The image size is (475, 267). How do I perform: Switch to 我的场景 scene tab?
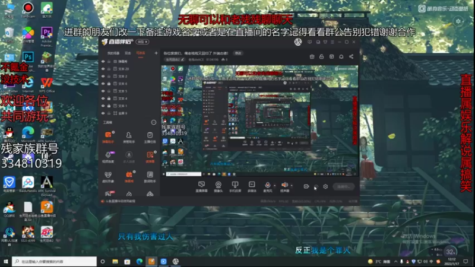[113, 53]
